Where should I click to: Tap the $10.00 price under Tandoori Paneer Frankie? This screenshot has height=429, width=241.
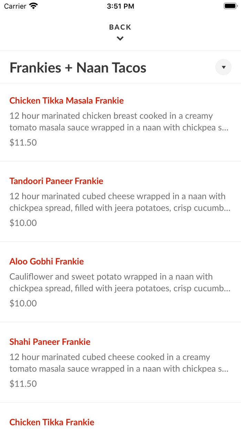[23, 223]
